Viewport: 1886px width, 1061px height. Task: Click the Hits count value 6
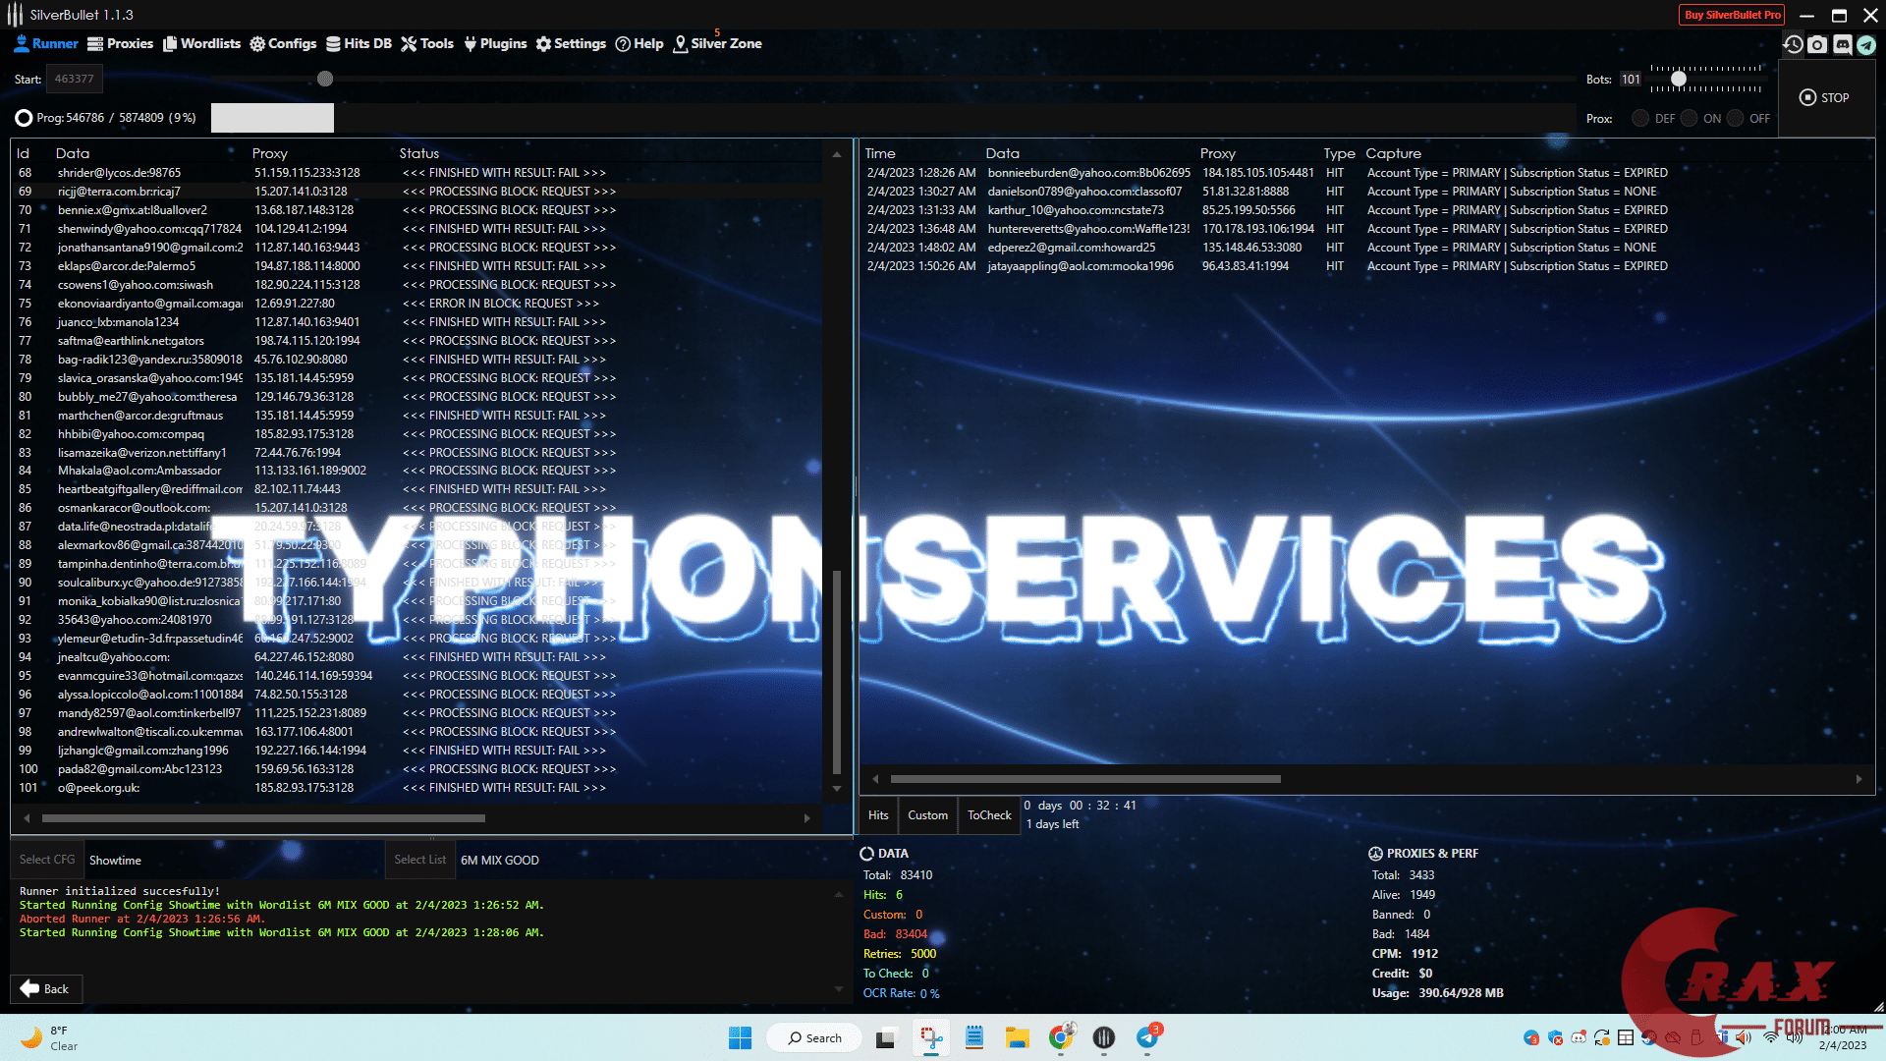(899, 895)
